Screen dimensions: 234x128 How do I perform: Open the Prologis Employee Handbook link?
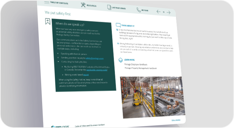coord(136,64)
